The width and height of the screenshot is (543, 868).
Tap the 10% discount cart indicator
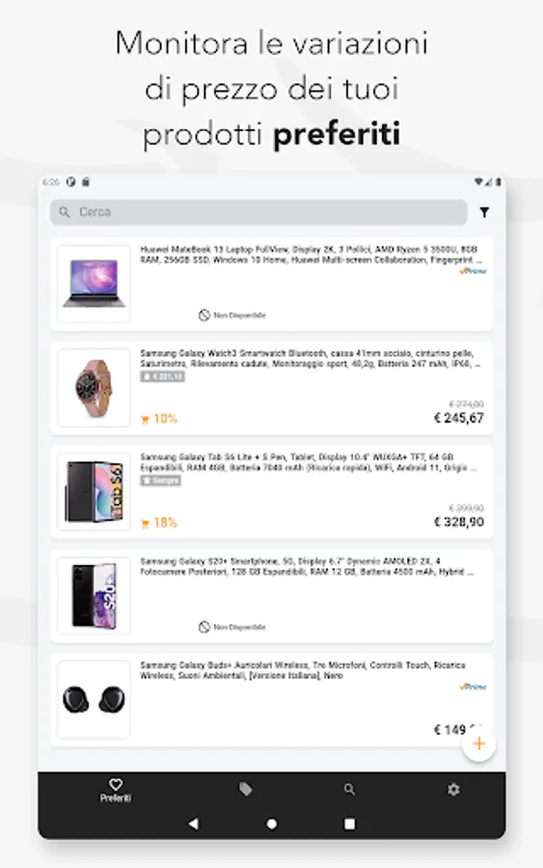tap(159, 420)
